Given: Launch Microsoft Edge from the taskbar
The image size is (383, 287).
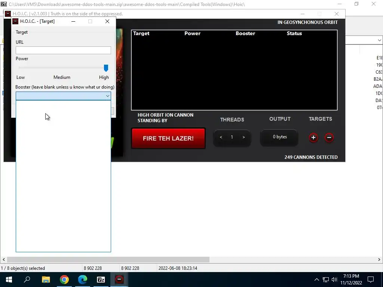Looking at the screenshot, I should 83,280.
